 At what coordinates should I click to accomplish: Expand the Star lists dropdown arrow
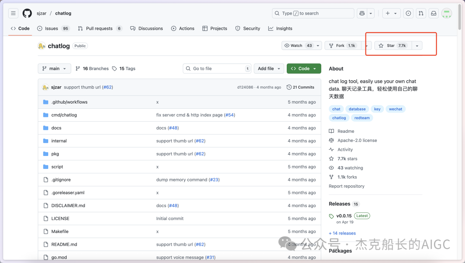[417, 46]
